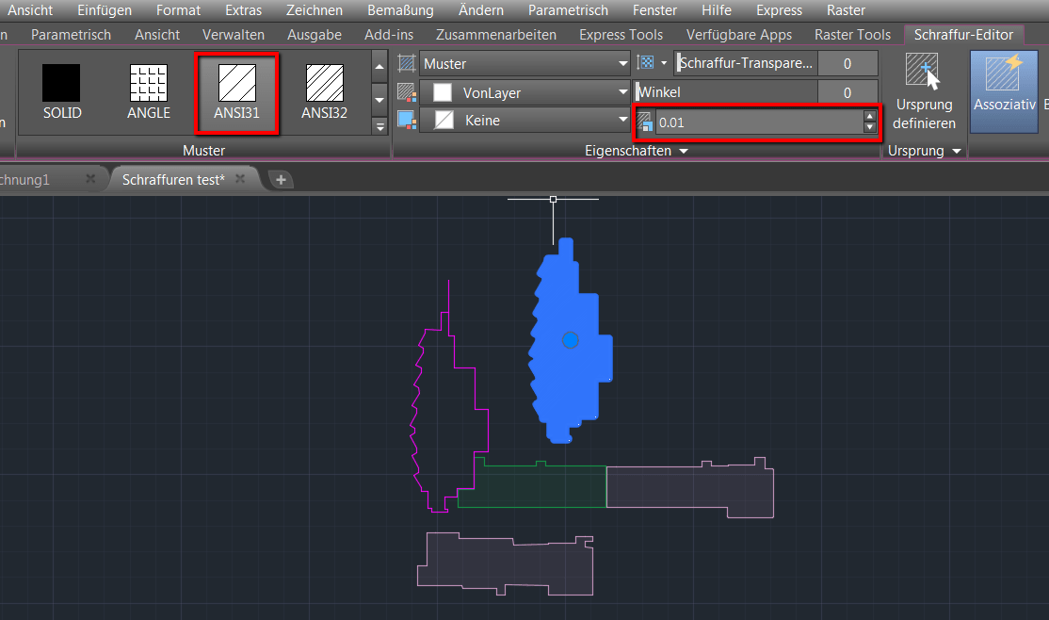
Task: Close the Schraffuren test* drawing tab
Action: click(240, 179)
